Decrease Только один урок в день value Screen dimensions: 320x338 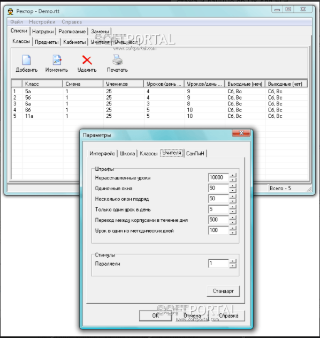[233, 212]
